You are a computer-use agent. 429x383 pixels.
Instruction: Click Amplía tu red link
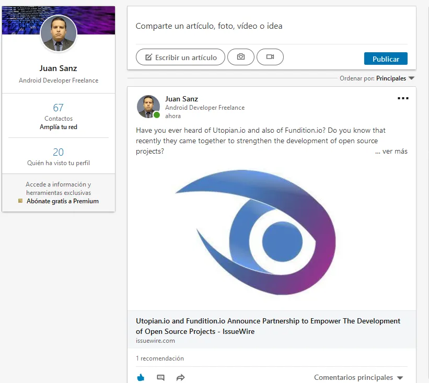coord(59,127)
